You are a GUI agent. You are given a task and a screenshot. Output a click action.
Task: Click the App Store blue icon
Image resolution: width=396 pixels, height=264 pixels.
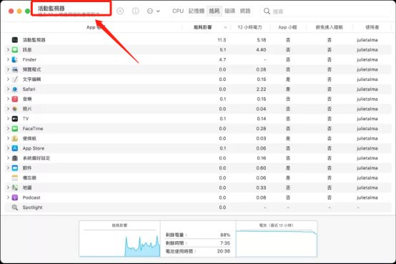[15, 148]
